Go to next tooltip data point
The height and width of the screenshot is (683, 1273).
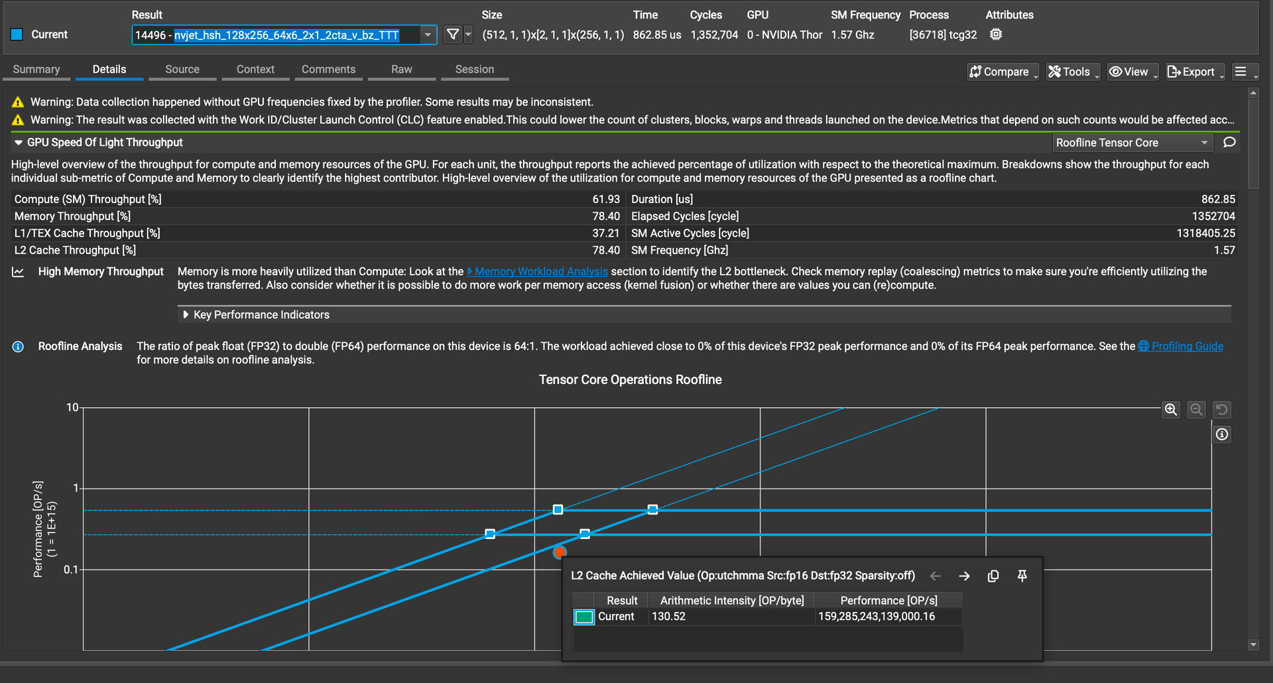(x=964, y=576)
